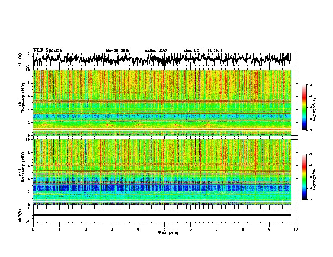
Task: Click the time axis tick label '10'
Action: point(296,229)
